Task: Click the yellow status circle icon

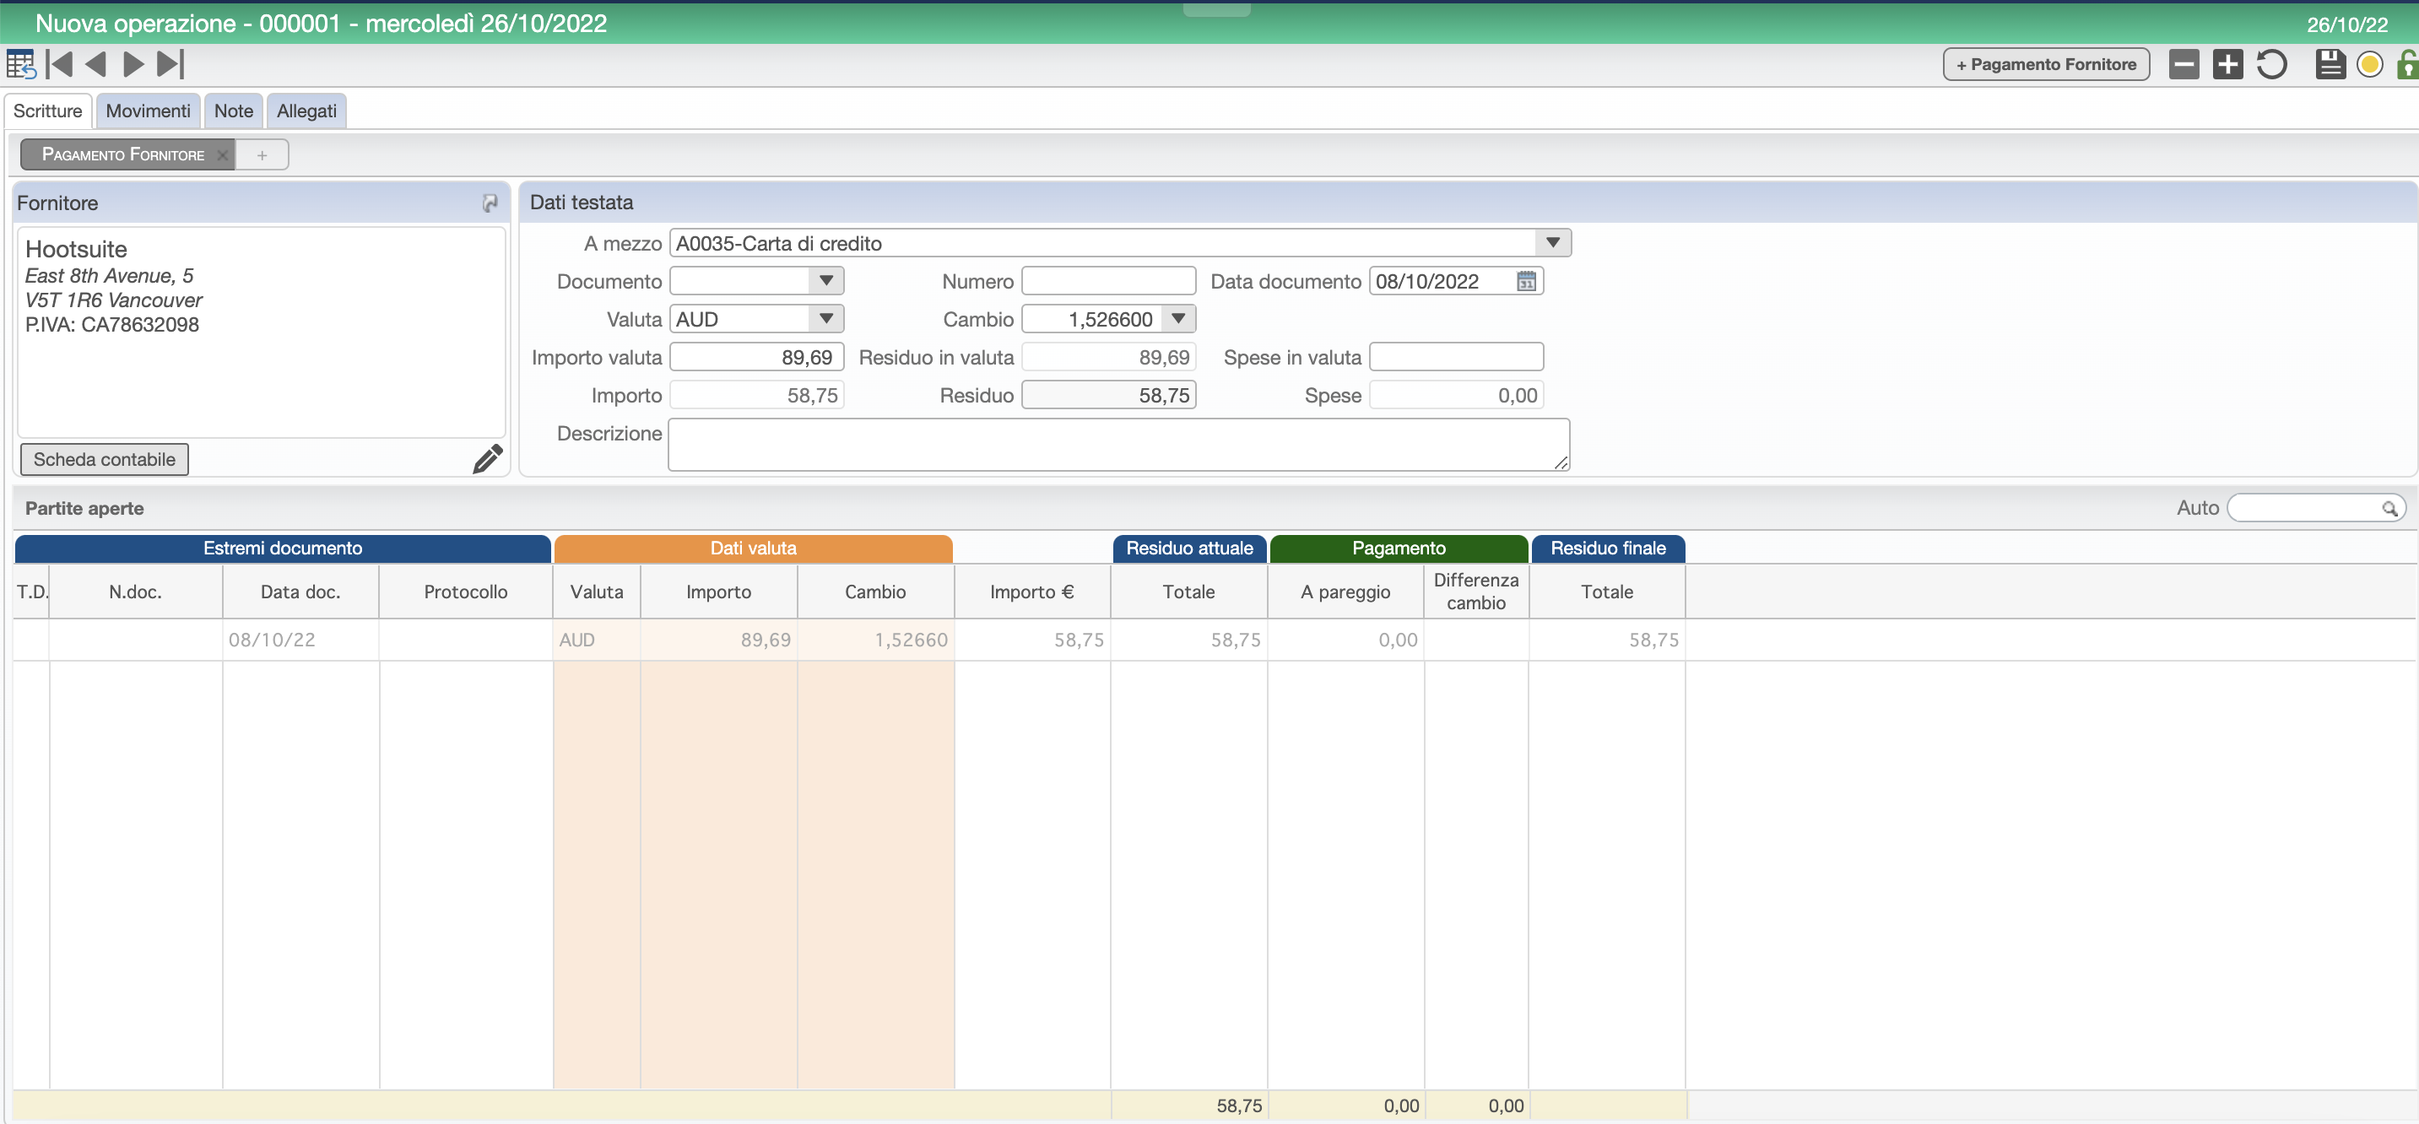Action: [x=2369, y=64]
